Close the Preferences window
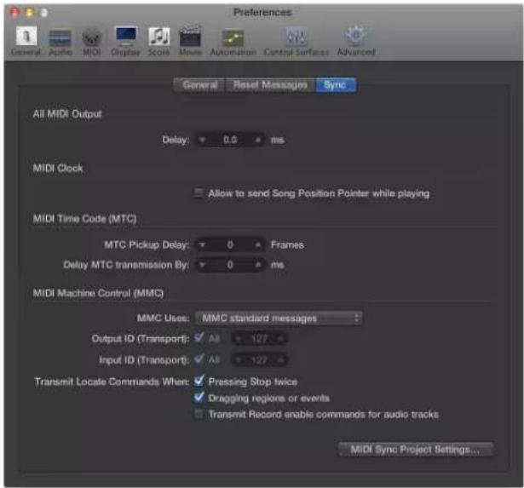 pyautogui.click(x=14, y=13)
